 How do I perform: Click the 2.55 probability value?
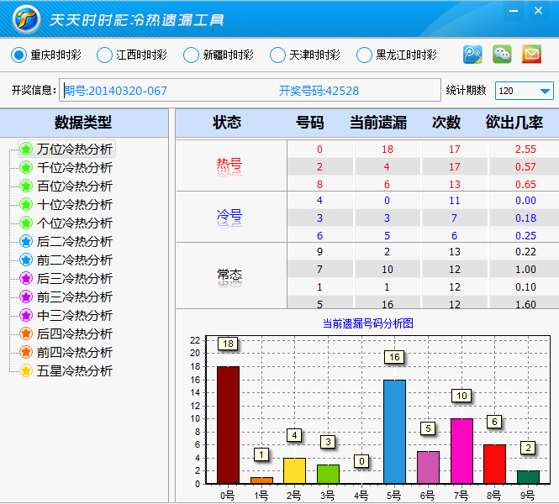[525, 150]
